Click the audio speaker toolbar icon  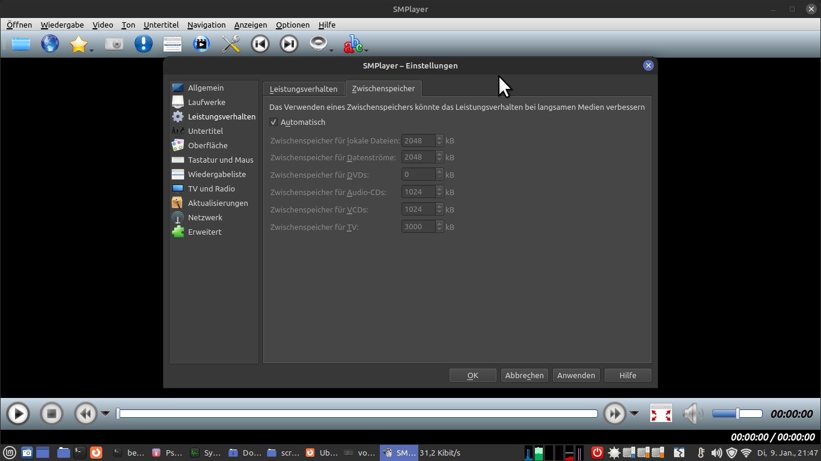click(318, 44)
